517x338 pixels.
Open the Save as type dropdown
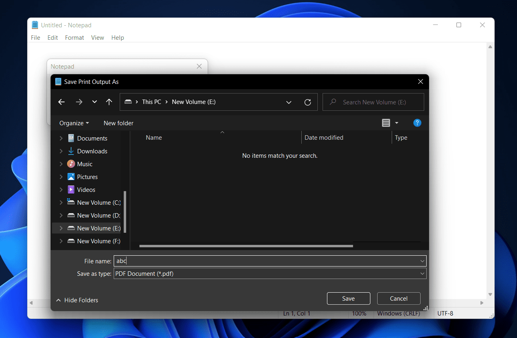point(422,273)
